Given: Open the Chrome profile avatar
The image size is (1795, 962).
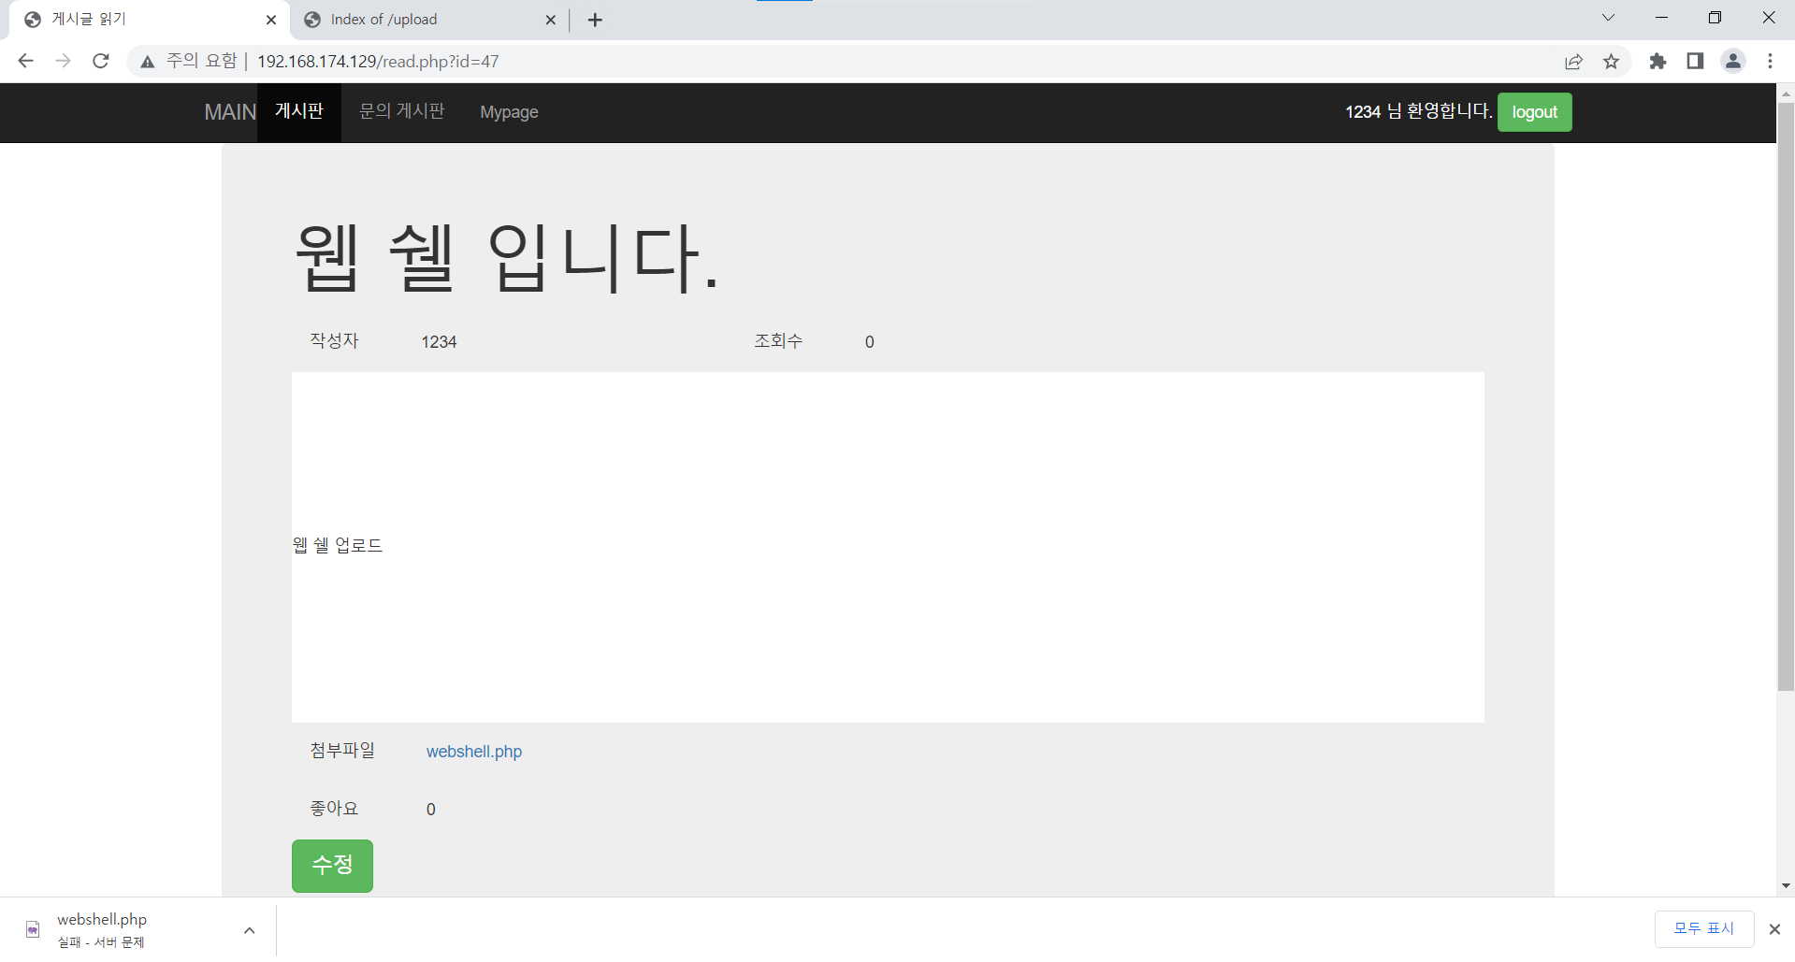Looking at the screenshot, I should click(1733, 62).
